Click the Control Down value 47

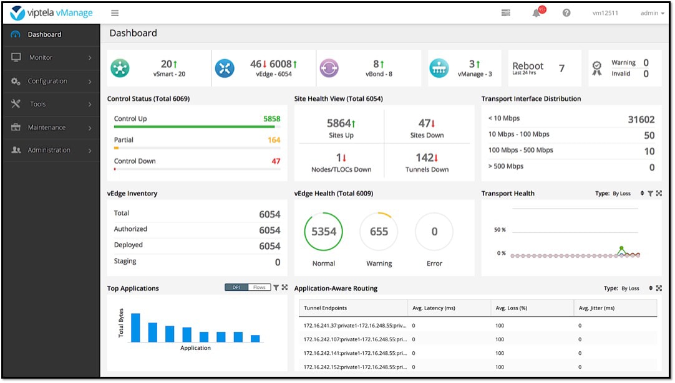coord(276,161)
